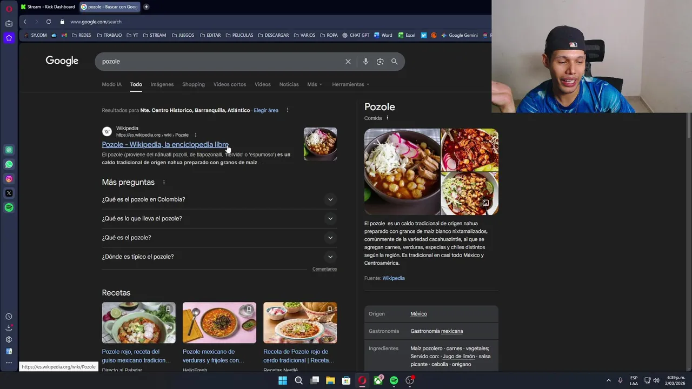The height and width of the screenshot is (389, 692).
Task: Open History clock icon in sidebar
Action: click(9, 317)
